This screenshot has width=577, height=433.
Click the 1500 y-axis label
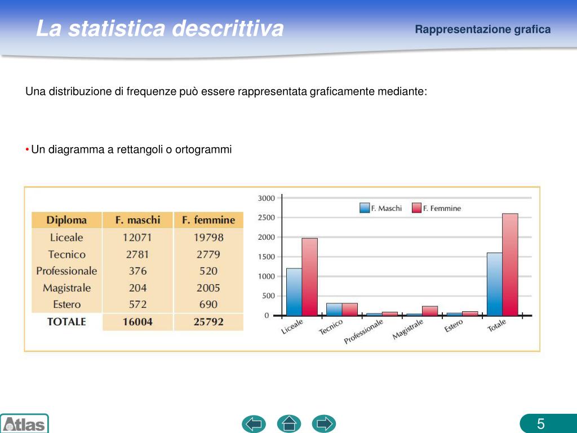pyautogui.click(x=267, y=257)
